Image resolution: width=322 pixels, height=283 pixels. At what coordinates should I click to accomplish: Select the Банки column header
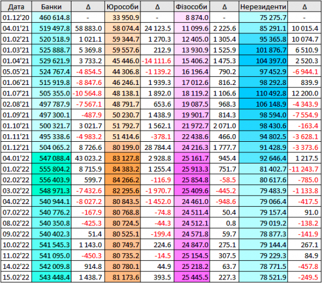click(x=52, y=6)
